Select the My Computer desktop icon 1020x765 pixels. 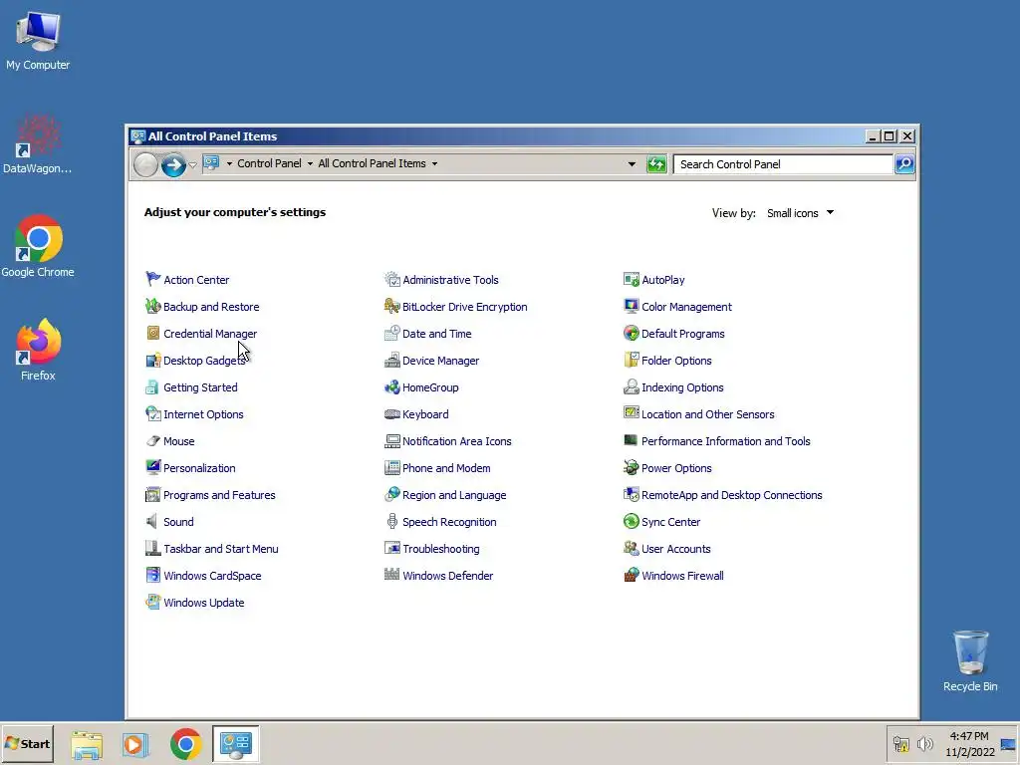coord(38,41)
